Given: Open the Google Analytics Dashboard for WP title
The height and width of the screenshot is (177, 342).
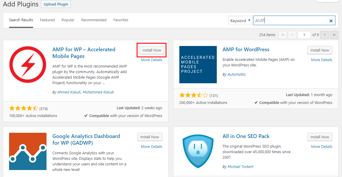Looking at the screenshot, I should click(86, 139).
